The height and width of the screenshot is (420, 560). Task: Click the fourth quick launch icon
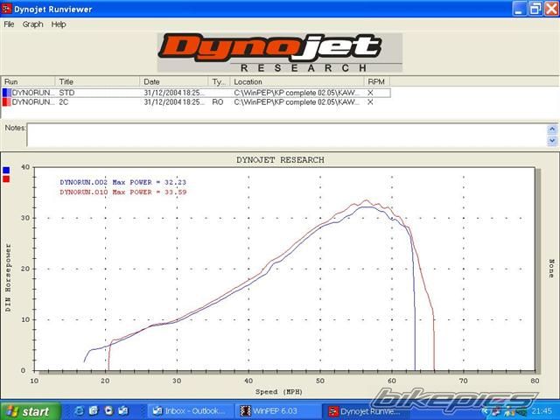pyautogui.click(x=123, y=410)
